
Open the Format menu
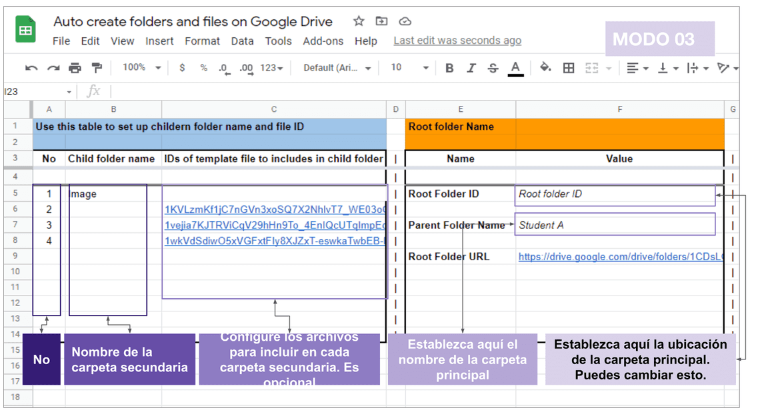(202, 41)
